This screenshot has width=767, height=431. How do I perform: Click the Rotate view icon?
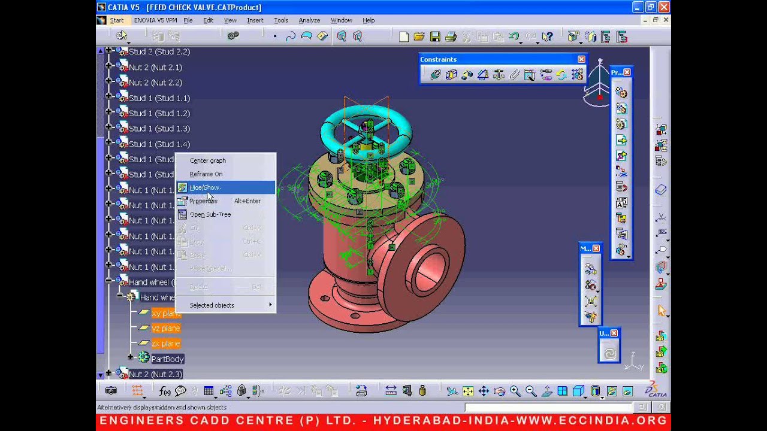[x=499, y=391]
